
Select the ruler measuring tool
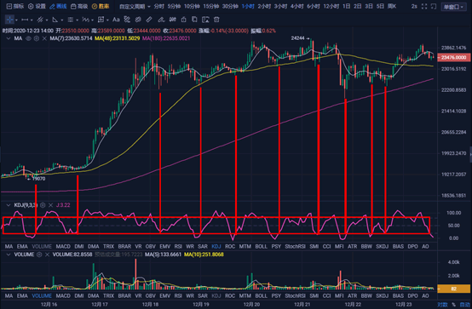click(149, 20)
